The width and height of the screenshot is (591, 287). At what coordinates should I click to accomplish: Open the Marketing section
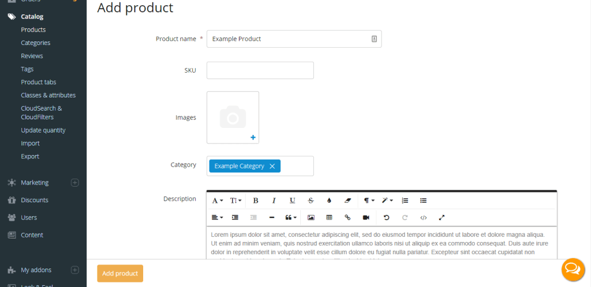click(35, 183)
